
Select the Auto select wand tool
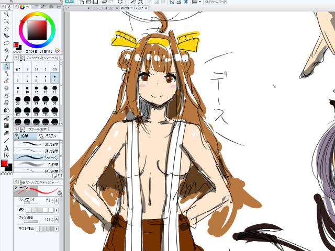tap(6, 50)
